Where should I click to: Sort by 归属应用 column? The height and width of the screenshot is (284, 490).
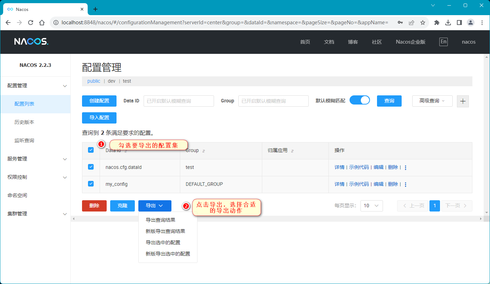292,151
